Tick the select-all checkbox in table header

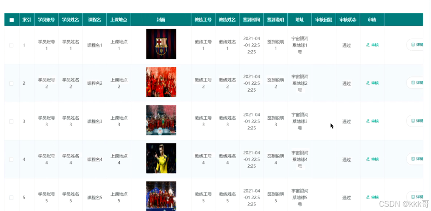point(12,20)
